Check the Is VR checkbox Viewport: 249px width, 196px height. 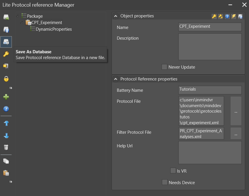pyautogui.click(x=173, y=171)
